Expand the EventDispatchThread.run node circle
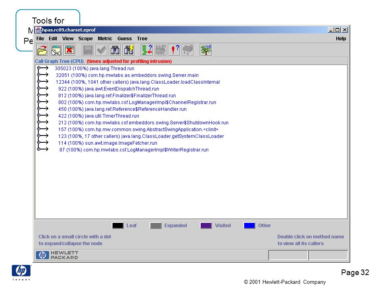Viewport: 383px width, 287px height. 39,88
